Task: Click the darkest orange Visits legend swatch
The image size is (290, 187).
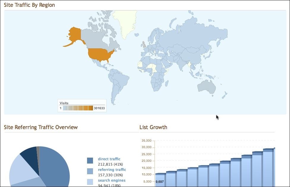Action: [91, 108]
